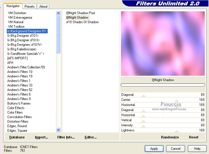Click the Help button
This screenshot has height=154, width=209.
coord(197,149)
